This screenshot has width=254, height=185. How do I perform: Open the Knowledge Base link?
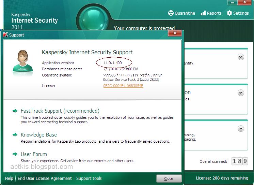[x=39, y=135]
